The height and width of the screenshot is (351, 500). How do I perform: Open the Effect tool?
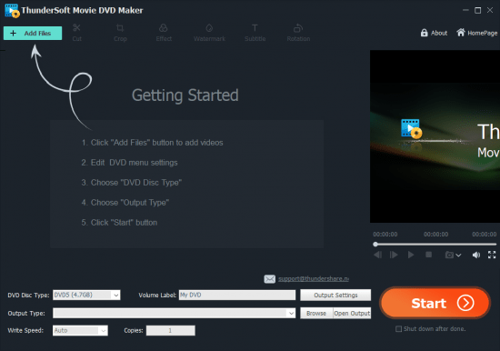[x=164, y=33]
